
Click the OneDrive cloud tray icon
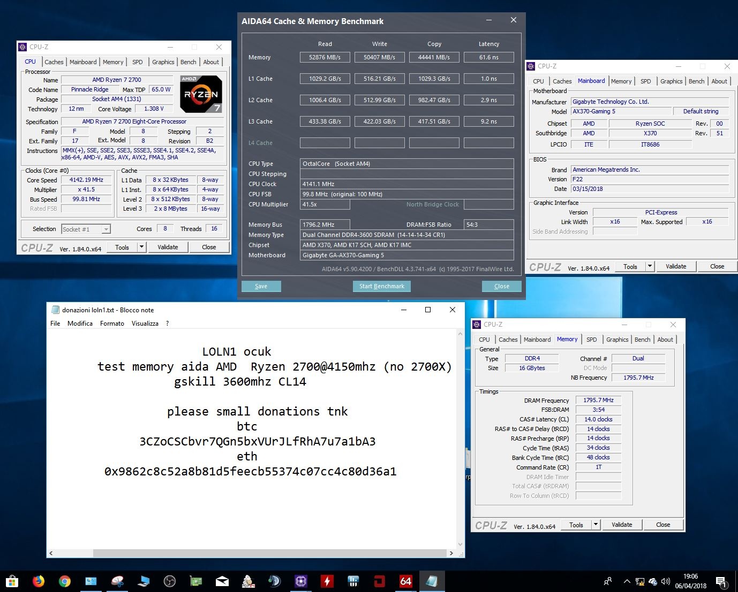pyautogui.click(x=653, y=581)
